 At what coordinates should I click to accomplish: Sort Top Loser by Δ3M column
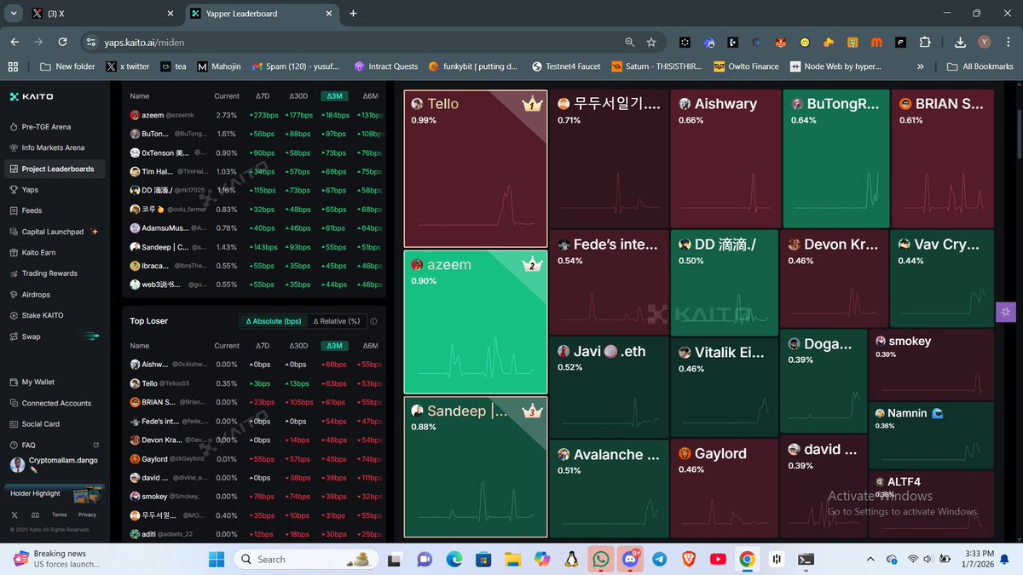tap(333, 346)
